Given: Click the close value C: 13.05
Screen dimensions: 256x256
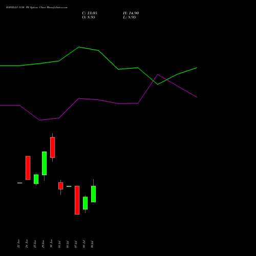Looking at the screenshot, I should click(90, 13).
